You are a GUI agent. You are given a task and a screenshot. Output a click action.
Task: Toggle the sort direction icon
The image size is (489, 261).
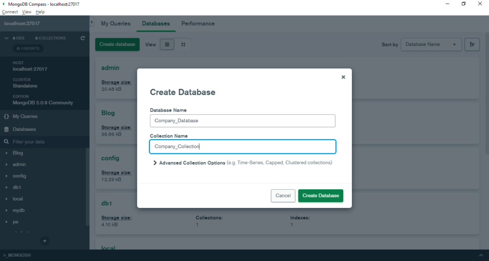pos(472,44)
